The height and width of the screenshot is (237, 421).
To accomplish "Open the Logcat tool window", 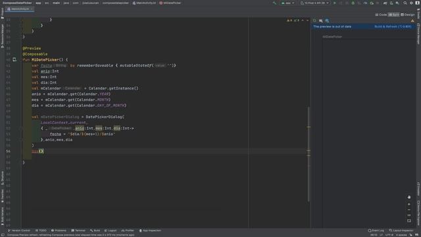I will (x=111, y=230).
